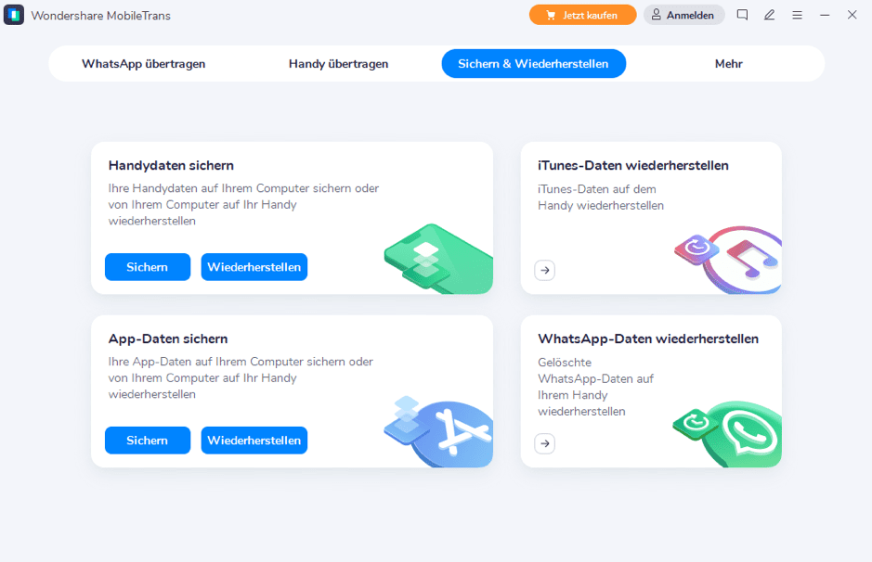Viewport: 872px width, 562px height.
Task: Click the Jetzt kaufen button
Action: click(583, 15)
